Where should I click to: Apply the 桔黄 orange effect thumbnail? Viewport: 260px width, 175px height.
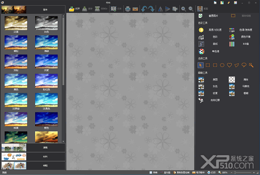pos(16,119)
